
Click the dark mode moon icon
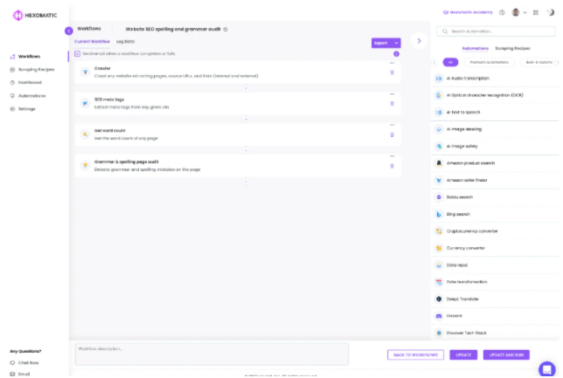coord(551,12)
